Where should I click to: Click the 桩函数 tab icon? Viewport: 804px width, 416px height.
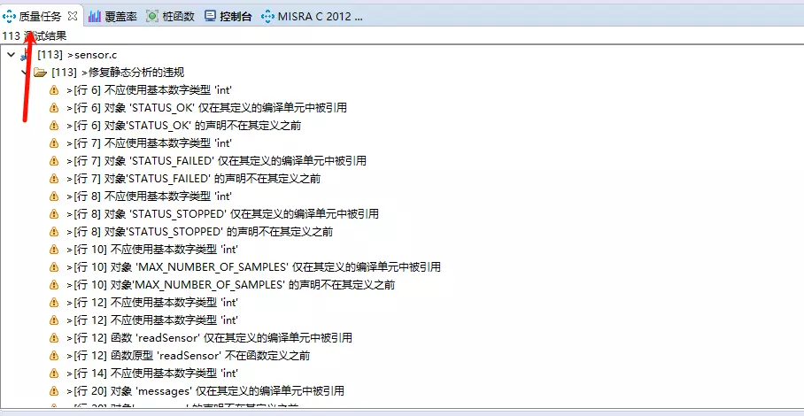pos(152,16)
